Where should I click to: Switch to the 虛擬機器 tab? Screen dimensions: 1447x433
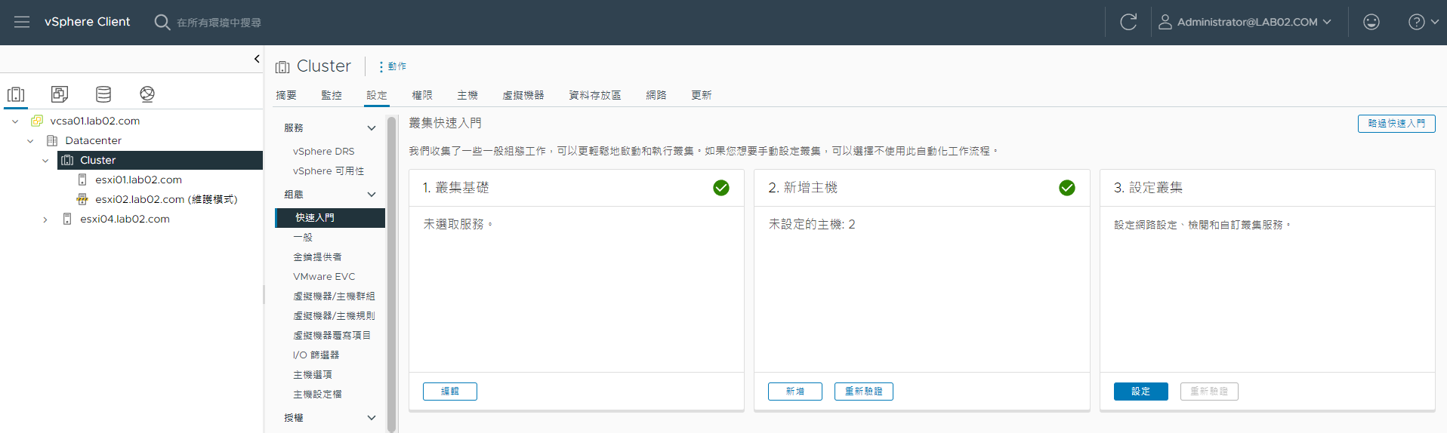click(x=523, y=95)
